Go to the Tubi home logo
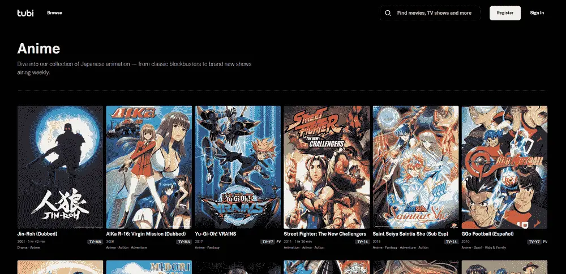 pos(25,13)
